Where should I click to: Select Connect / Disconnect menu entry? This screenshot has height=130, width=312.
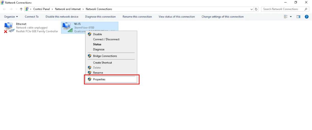click(111, 39)
